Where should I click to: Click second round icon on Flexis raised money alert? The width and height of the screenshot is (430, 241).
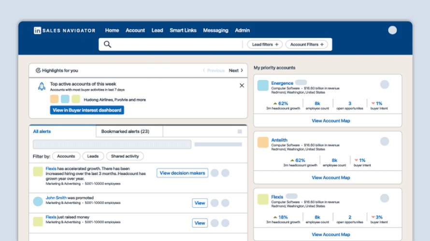click(x=225, y=223)
